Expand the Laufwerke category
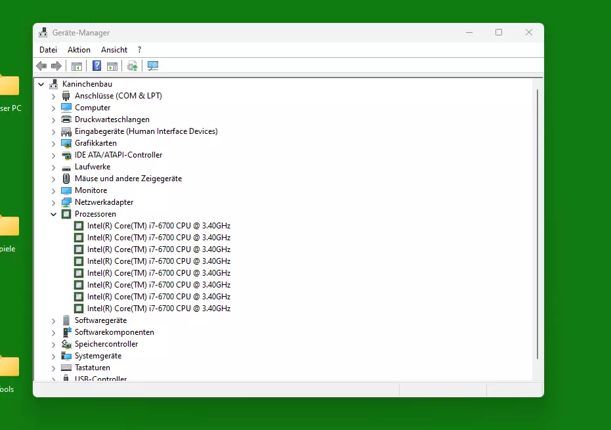This screenshot has width=611, height=430. coord(53,167)
